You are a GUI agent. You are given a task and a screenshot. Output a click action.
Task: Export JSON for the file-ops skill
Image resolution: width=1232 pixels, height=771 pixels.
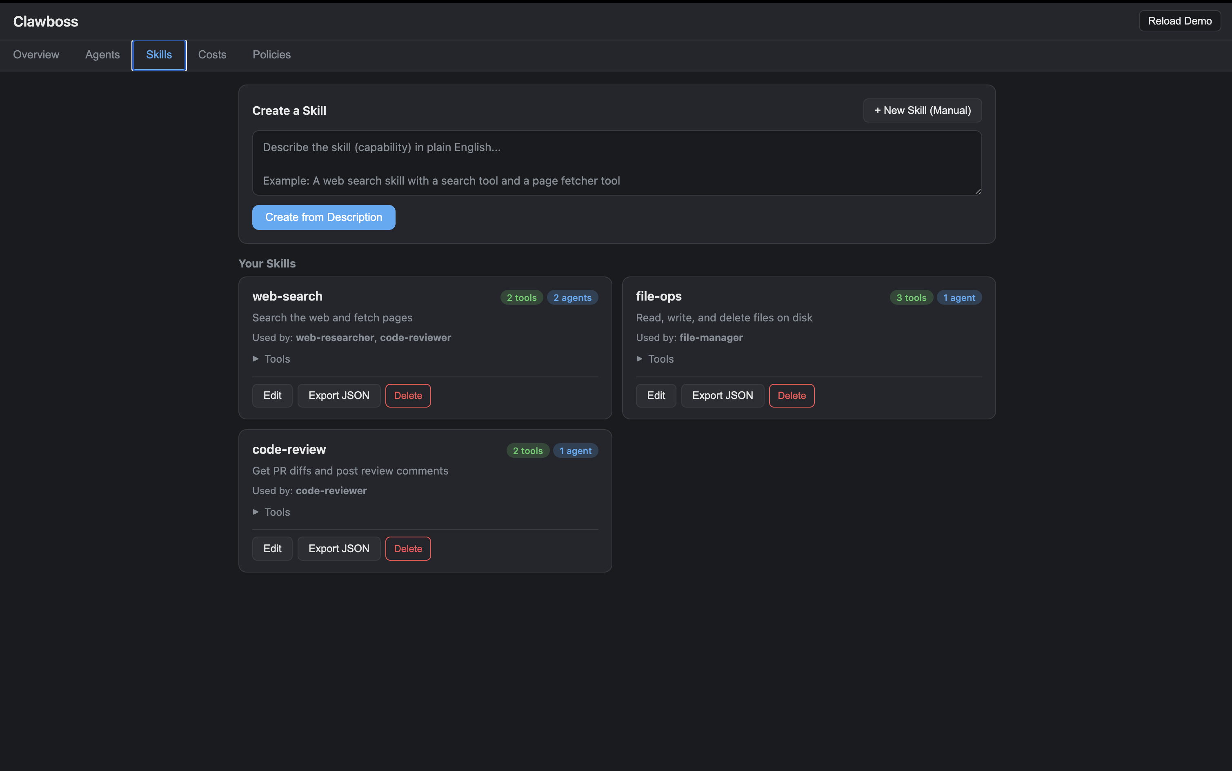pyautogui.click(x=722, y=396)
